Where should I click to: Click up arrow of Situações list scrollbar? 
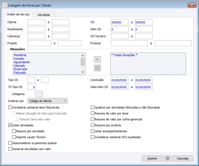click(x=83, y=56)
